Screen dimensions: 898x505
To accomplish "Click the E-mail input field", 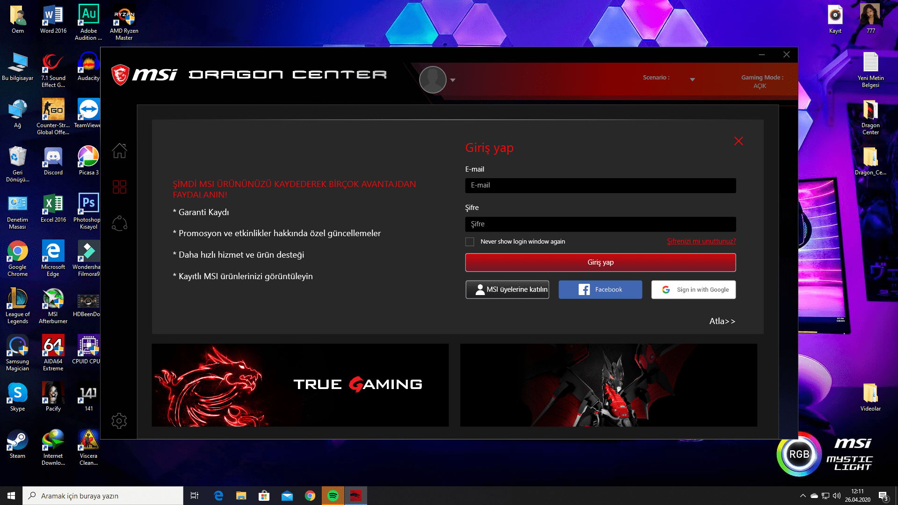I will [600, 185].
